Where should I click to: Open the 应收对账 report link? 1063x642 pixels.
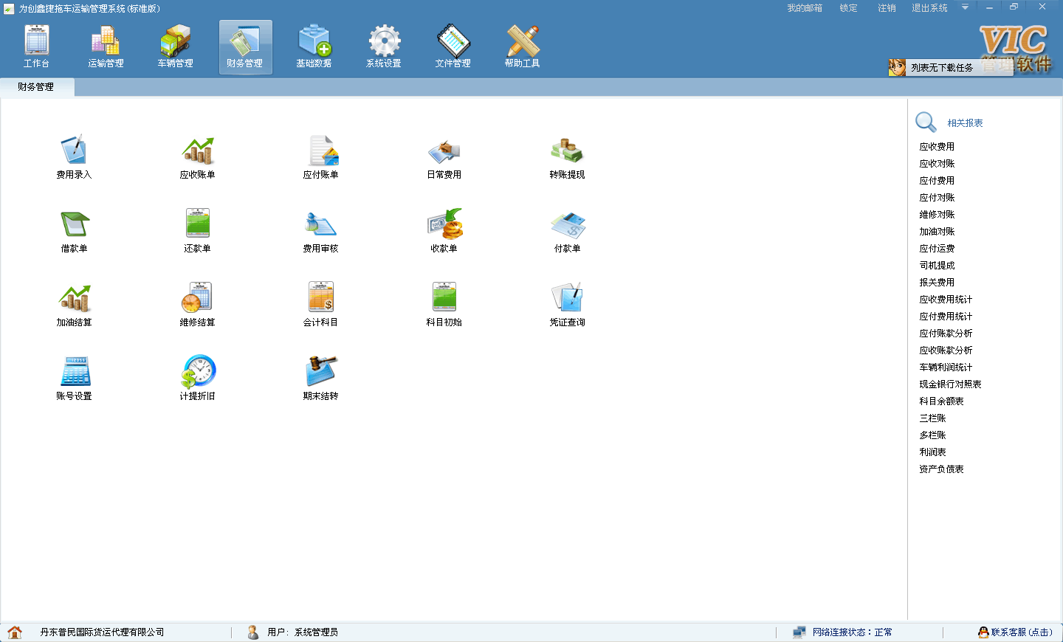pos(937,164)
